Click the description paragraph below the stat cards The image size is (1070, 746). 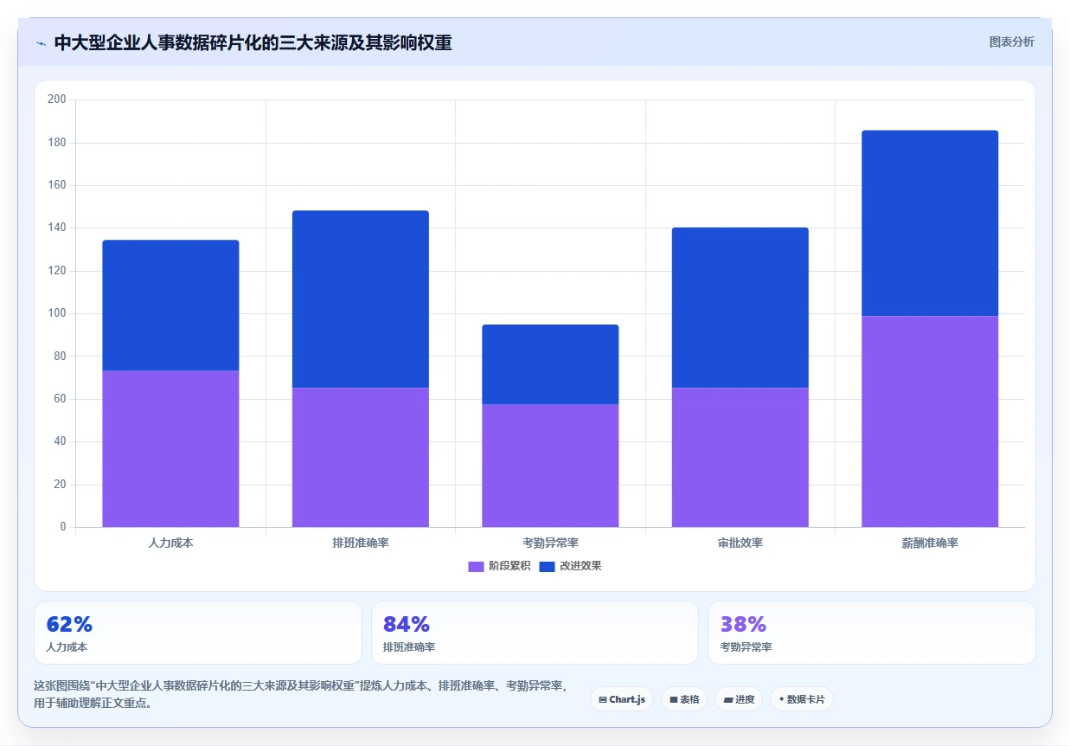pyautogui.click(x=301, y=694)
